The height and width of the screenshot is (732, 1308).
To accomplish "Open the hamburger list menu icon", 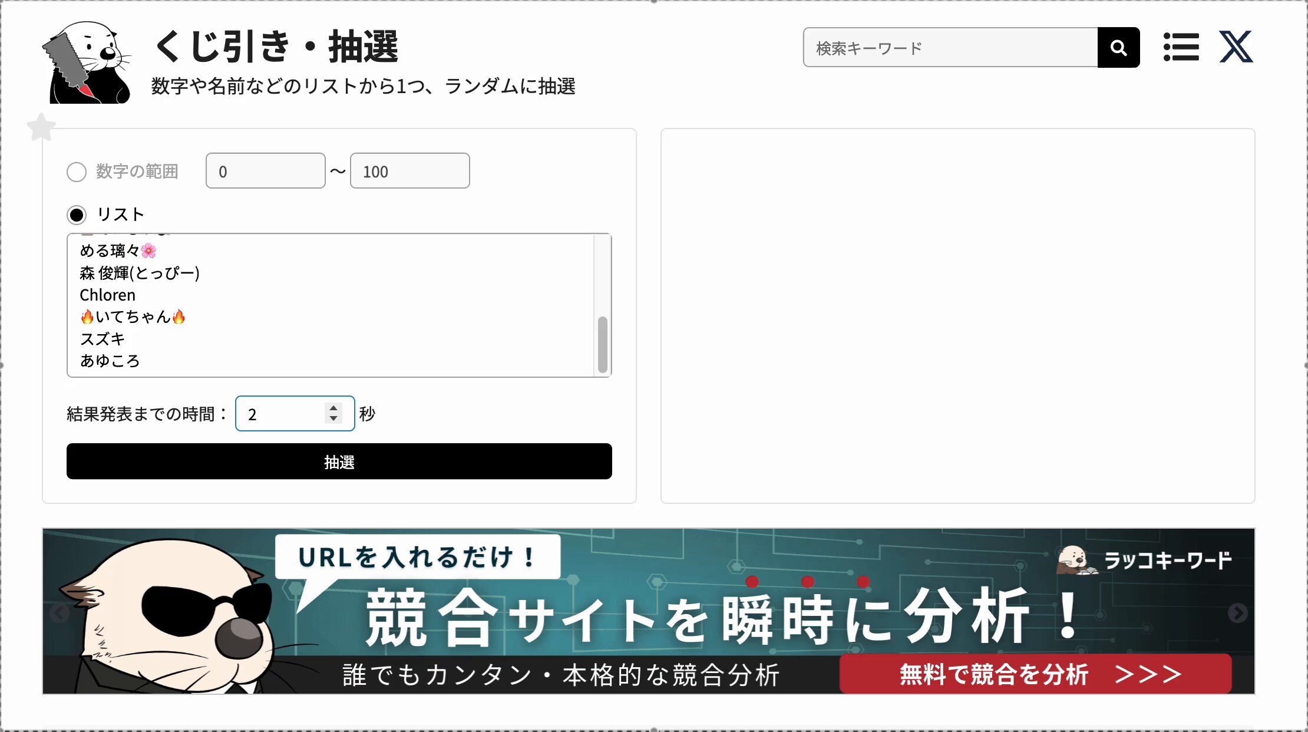I will tap(1181, 47).
